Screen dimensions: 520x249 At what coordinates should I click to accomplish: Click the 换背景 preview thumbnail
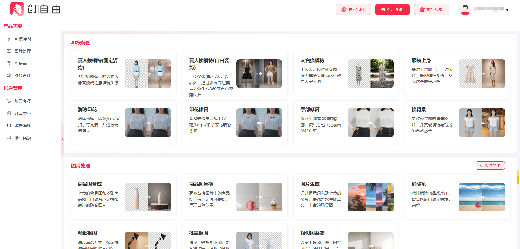pyautogui.click(x=482, y=122)
